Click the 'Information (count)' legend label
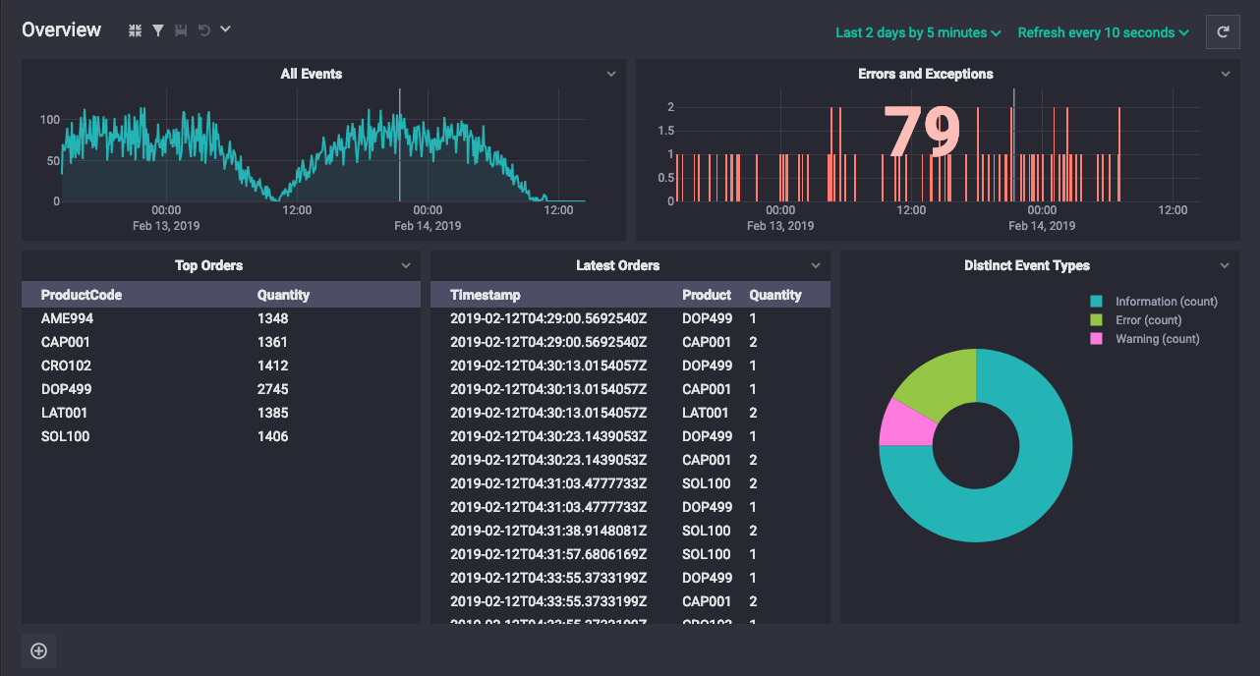Image resolution: width=1260 pixels, height=676 pixels. coord(1167,302)
